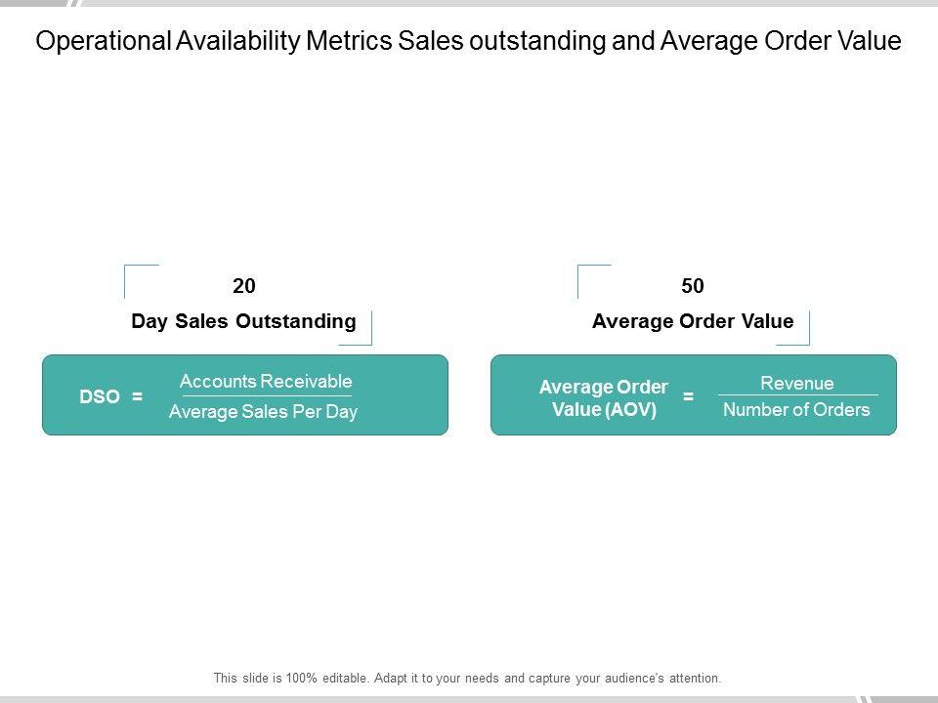Image resolution: width=938 pixels, height=703 pixels.
Task: Select the Accounts Receivable numerator text
Action: click(266, 382)
